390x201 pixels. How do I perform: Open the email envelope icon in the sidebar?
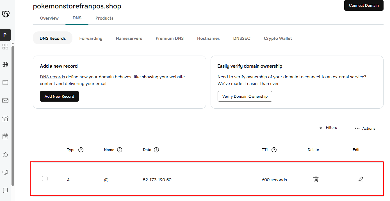click(x=5, y=100)
